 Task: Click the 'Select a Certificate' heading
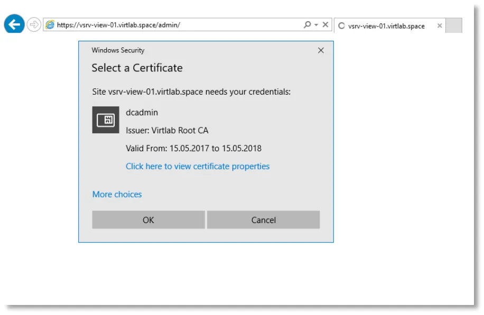point(137,68)
